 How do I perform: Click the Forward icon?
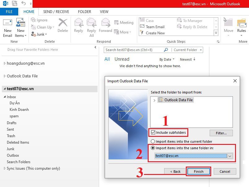pos(106,22)
